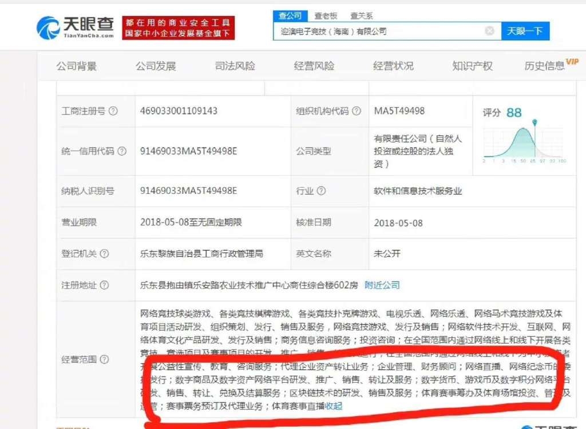Click the help icon next to 组织机构代码
The image size is (586, 429).
tap(357, 111)
